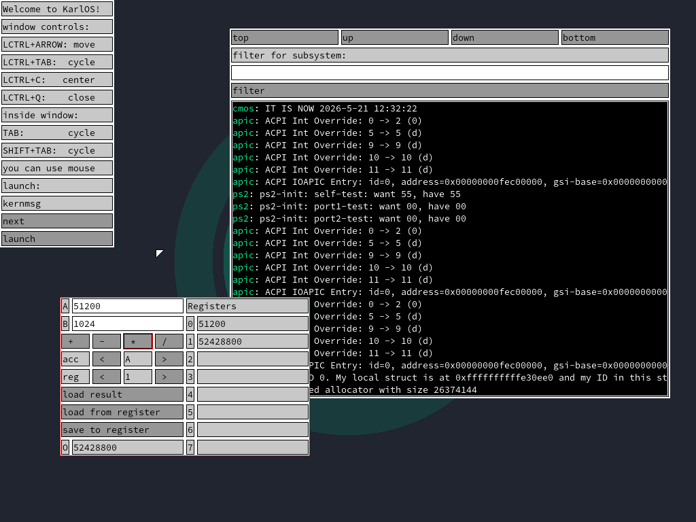Screen dimensions: 696x522
Task: Increase reg index with right arrow
Action: click(x=169, y=377)
